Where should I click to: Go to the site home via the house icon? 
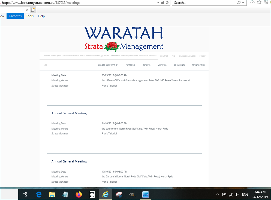click(x=46, y=65)
